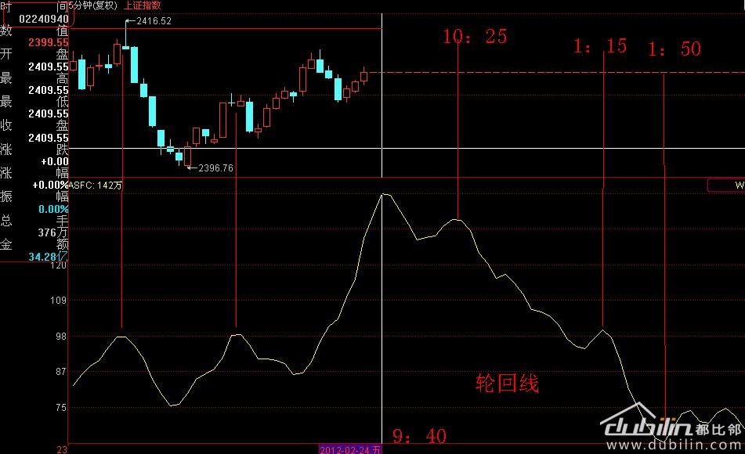The height and width of the screenshot is (454, 745).
Task: Click the 金额 turnover value 34.28亿
Action: click(x=48, y=257)
